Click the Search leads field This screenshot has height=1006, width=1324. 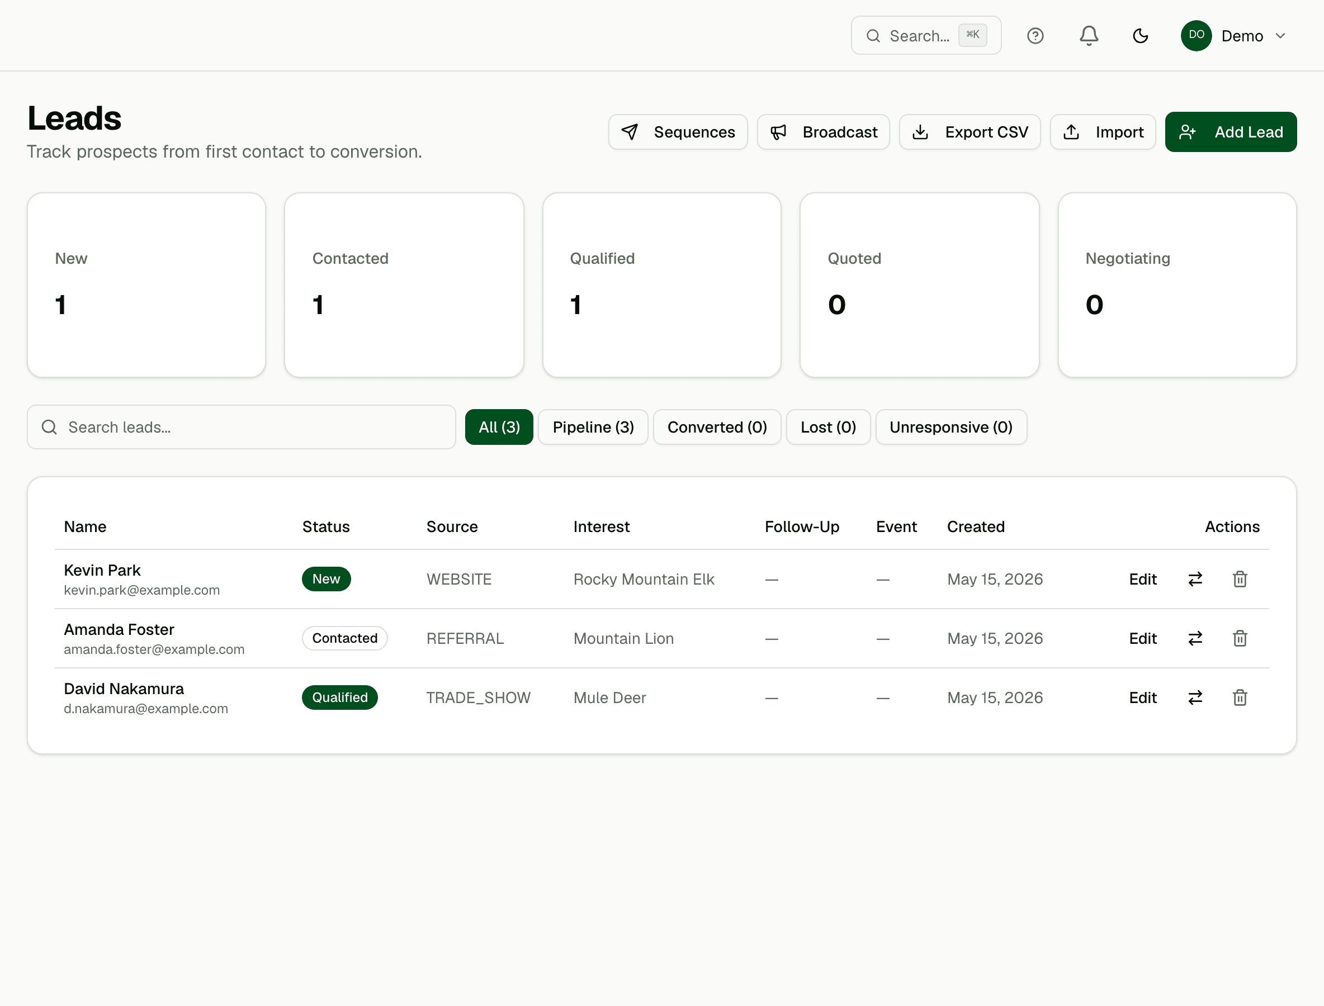pos(241,427)
